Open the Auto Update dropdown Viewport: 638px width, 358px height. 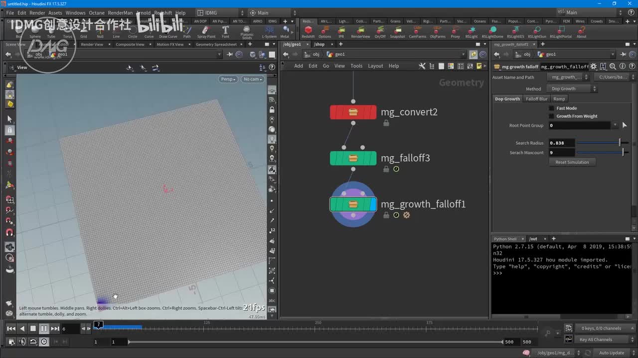point(616,353)
